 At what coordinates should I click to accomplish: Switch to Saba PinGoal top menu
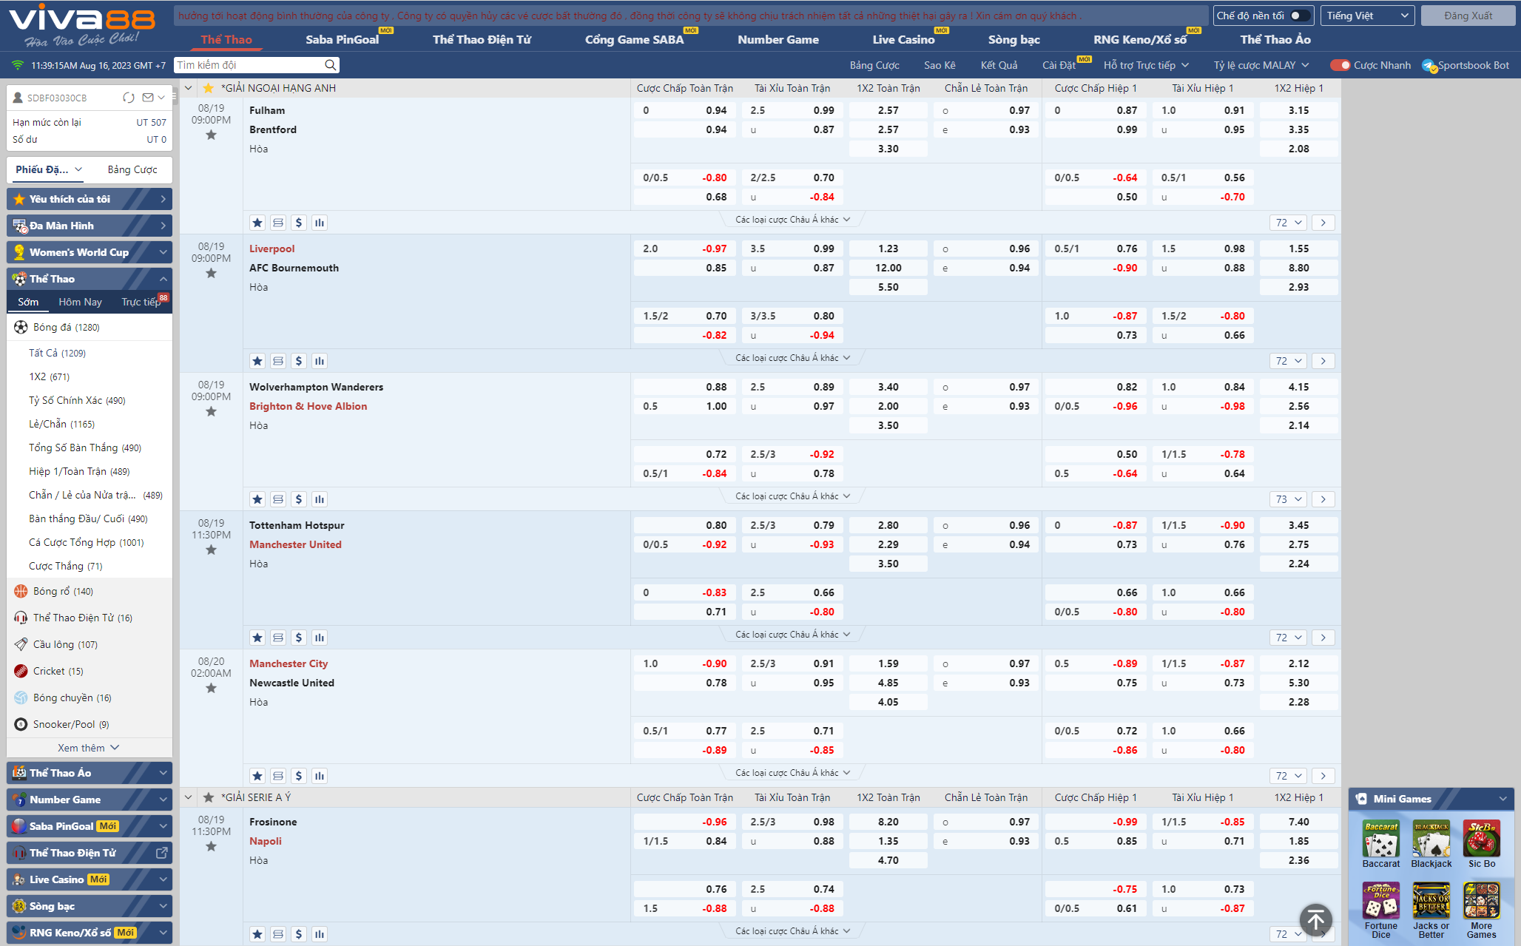[342, 39]
